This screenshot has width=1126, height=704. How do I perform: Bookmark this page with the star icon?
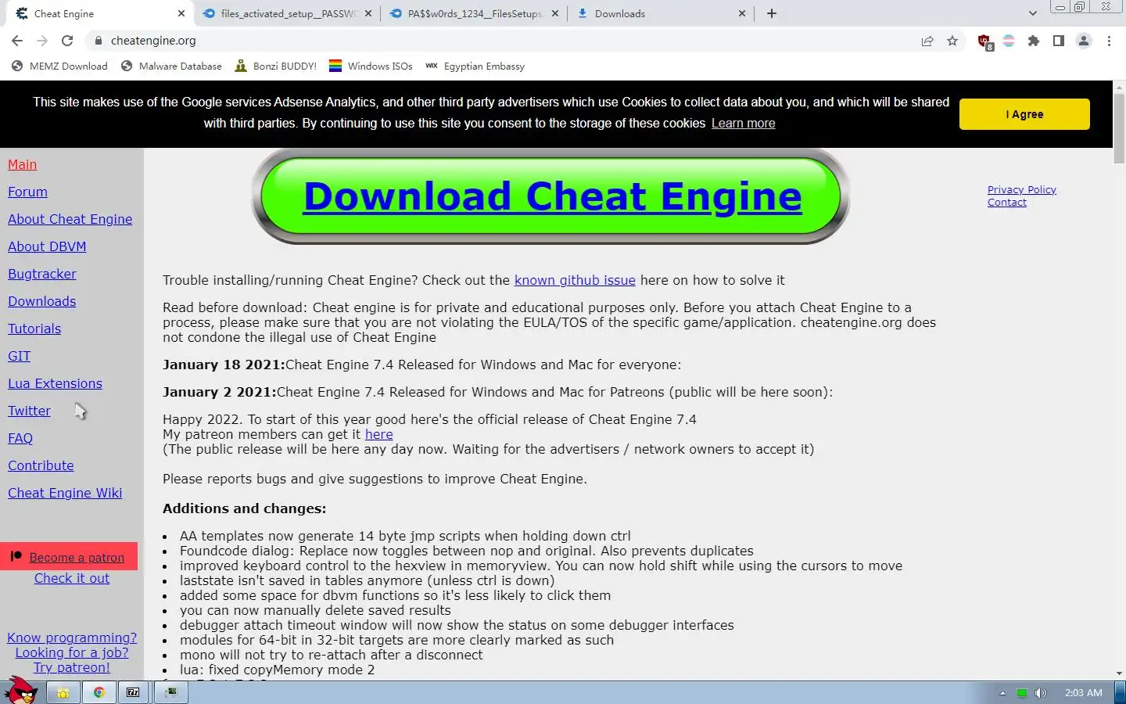pos(952,41)
